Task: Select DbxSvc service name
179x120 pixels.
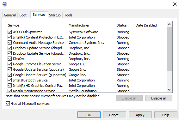Action: [19, 59]
